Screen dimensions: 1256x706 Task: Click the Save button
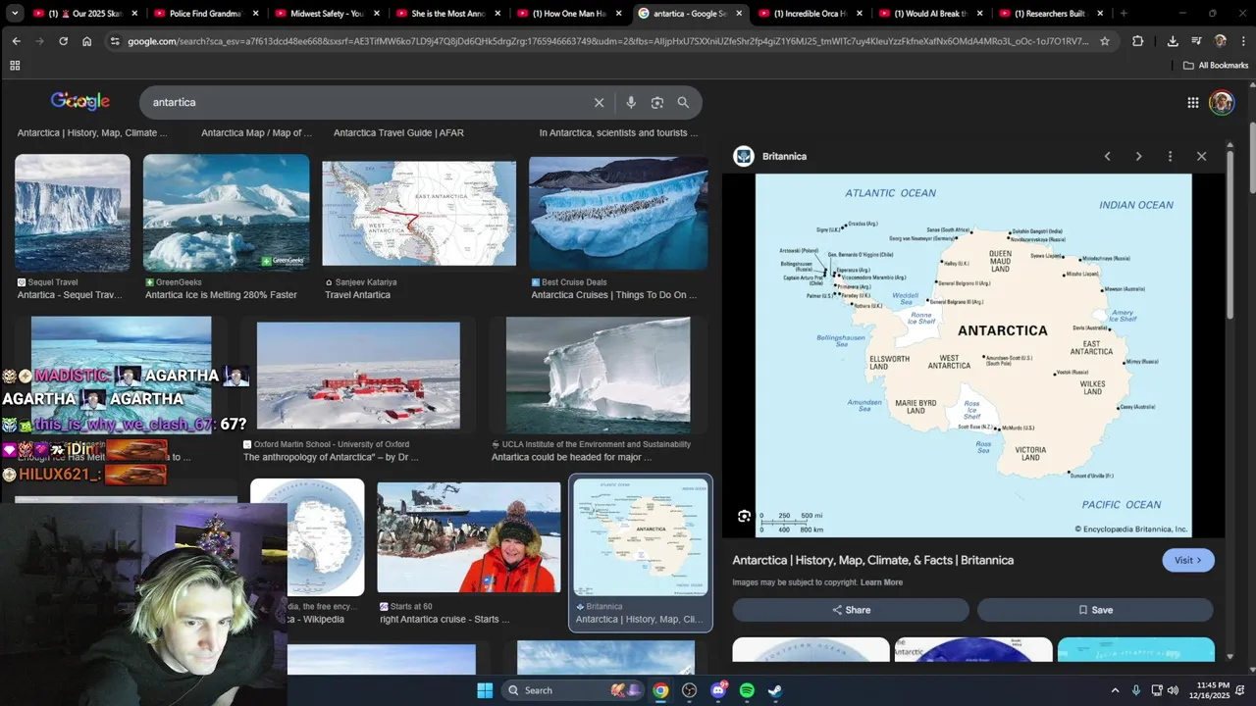1095,610
